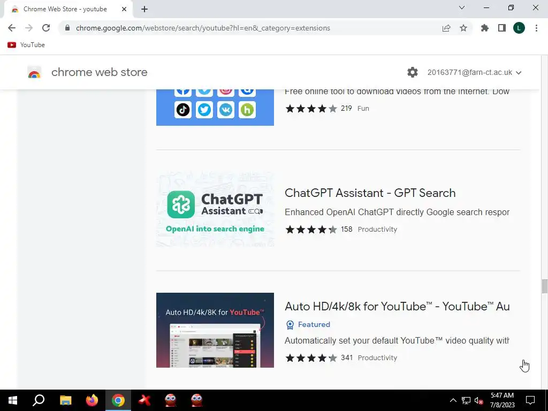
Task: Click the Enhanced OpenAI ChatGPT description text
Action: (x=397, y=212)
